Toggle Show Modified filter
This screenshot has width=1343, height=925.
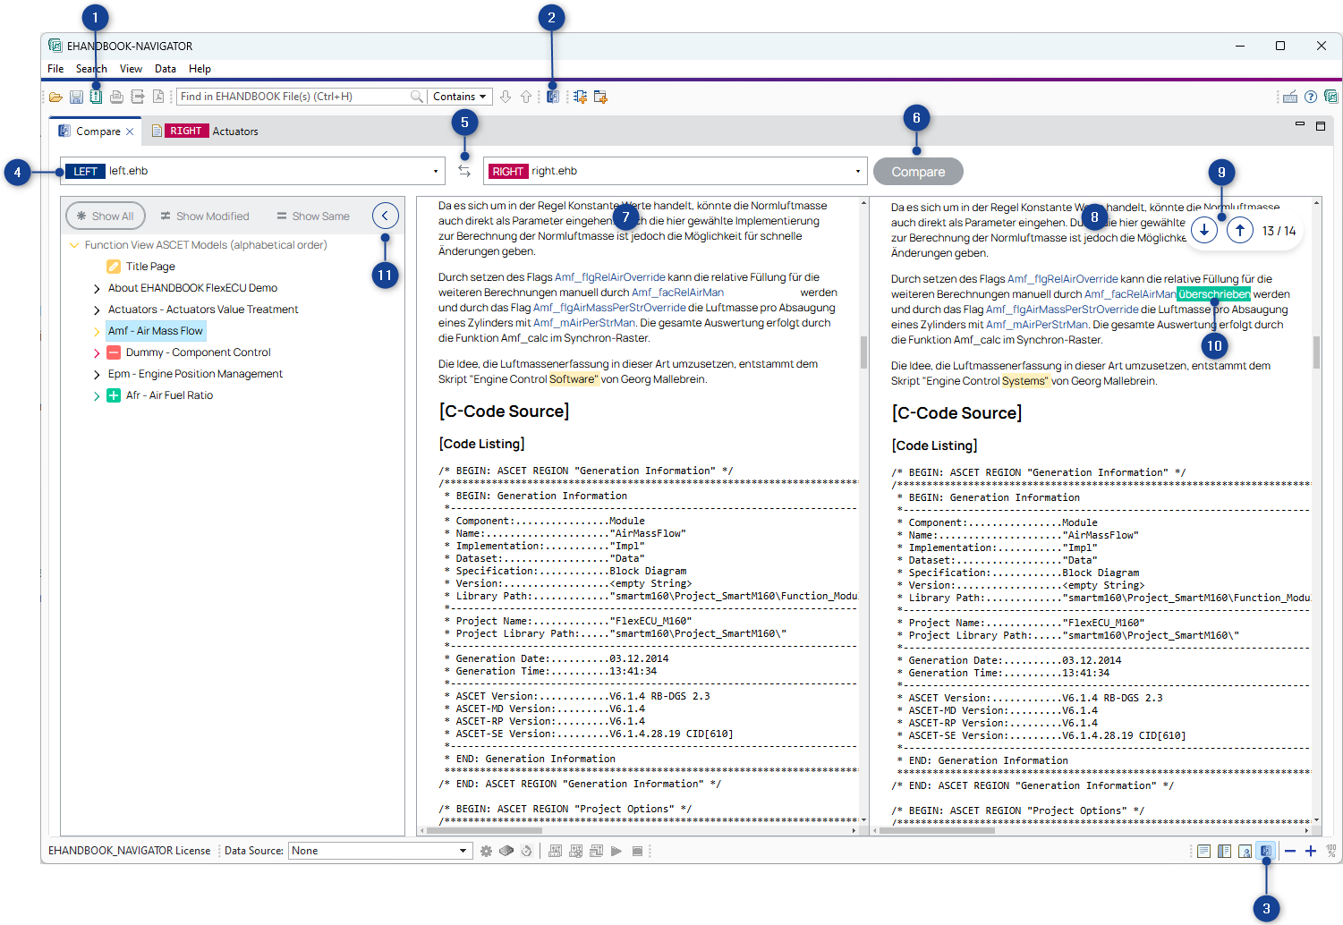point(205,216)
